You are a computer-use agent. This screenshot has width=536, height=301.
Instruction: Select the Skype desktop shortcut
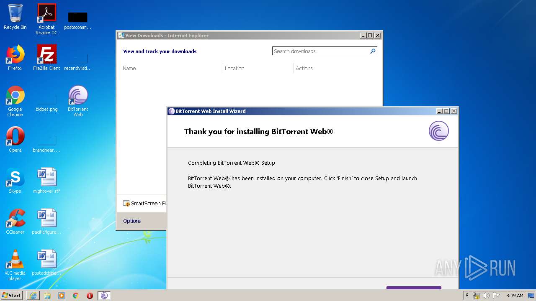15,181
